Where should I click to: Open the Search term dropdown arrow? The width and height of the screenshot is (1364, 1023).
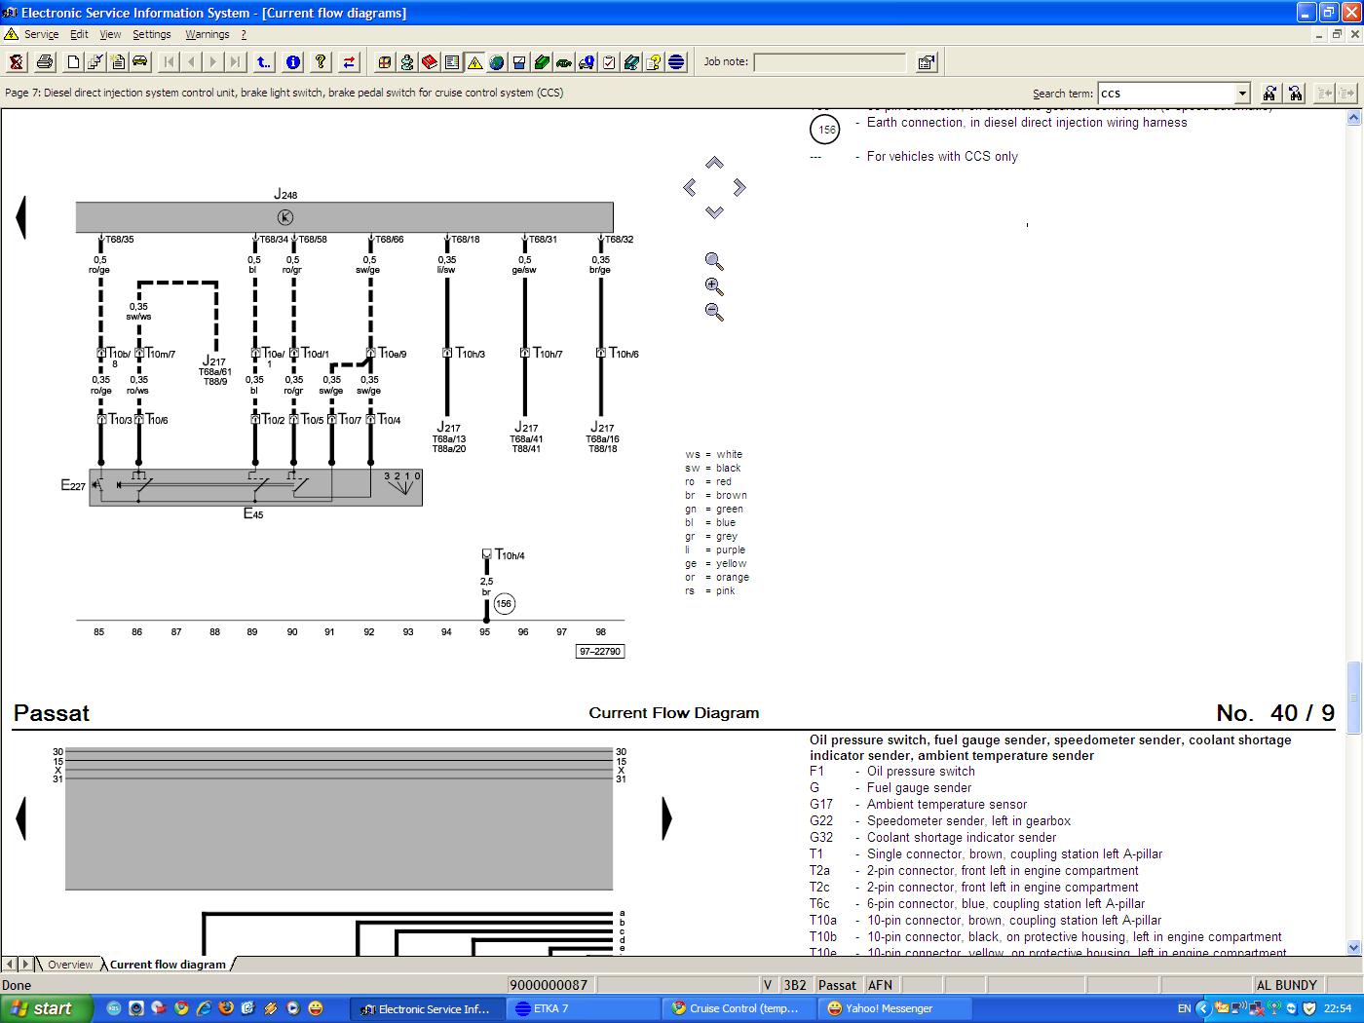pos(1242,94)
